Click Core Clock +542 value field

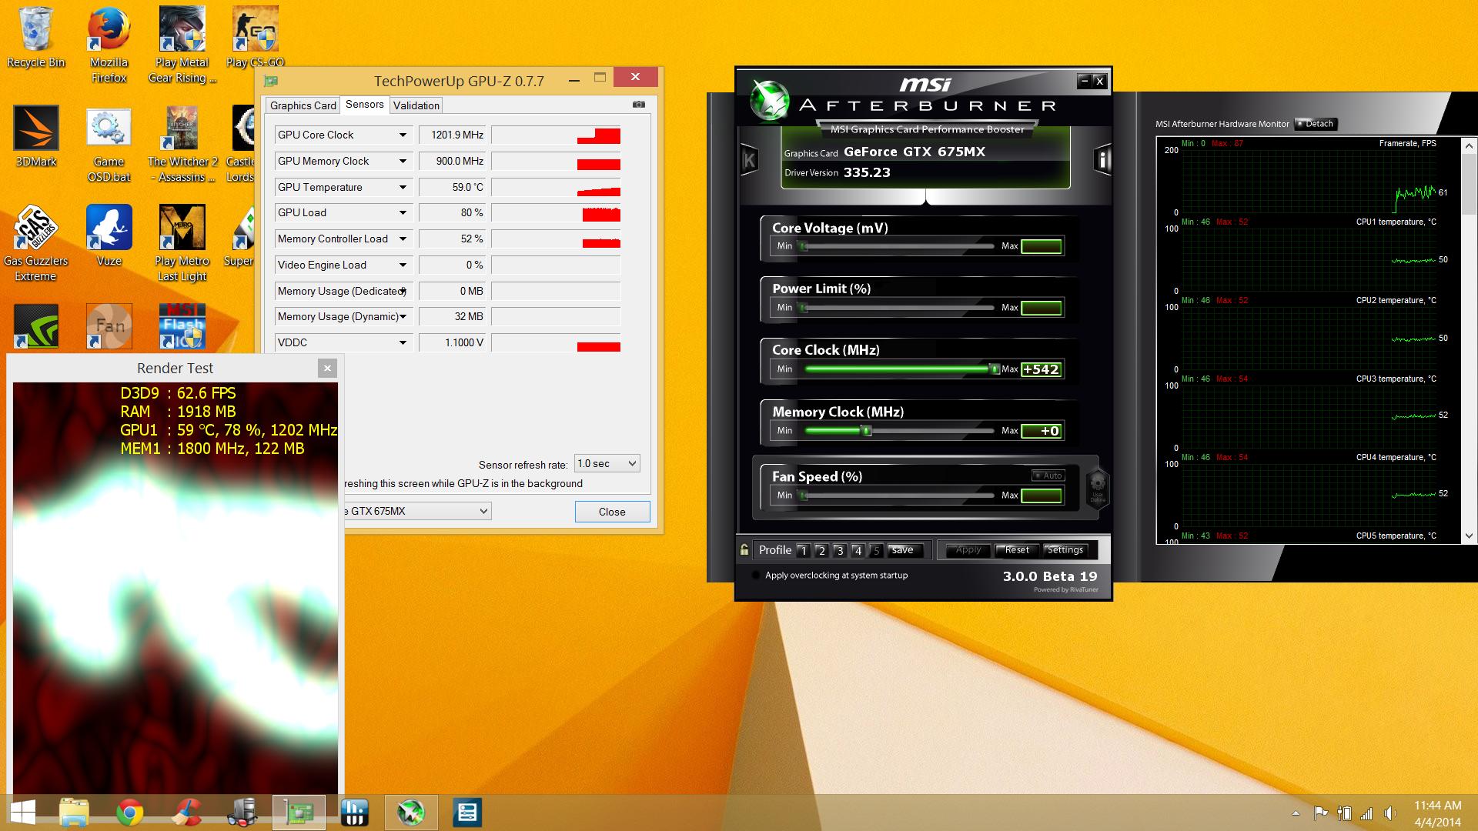[1042, 369]
